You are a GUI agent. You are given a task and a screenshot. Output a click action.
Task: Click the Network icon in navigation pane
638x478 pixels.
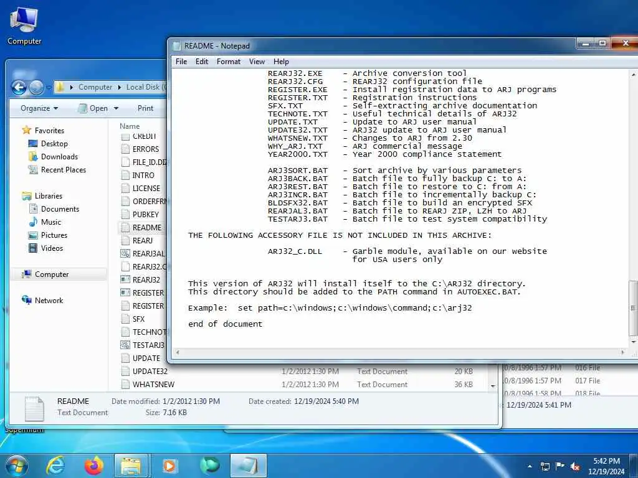click(x=27, y=300)
